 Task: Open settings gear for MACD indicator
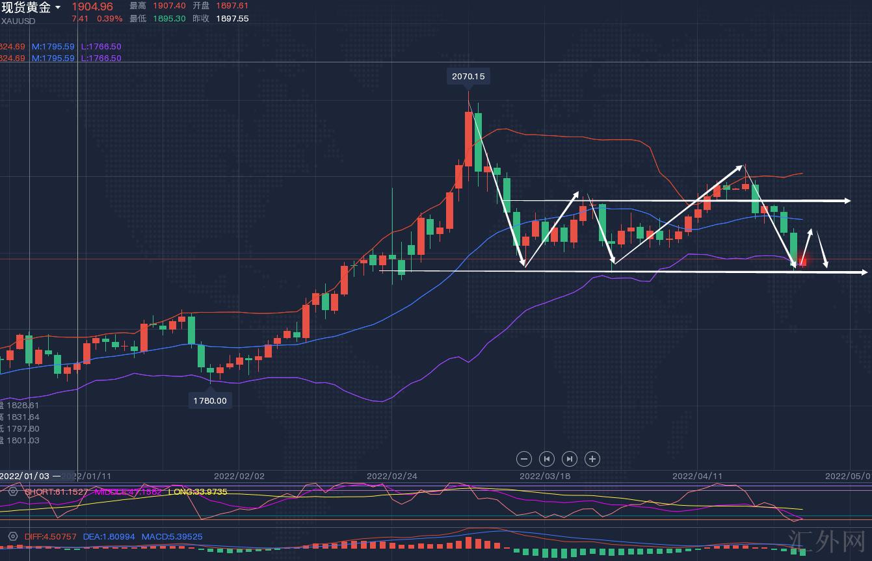(x=12, y=536)
